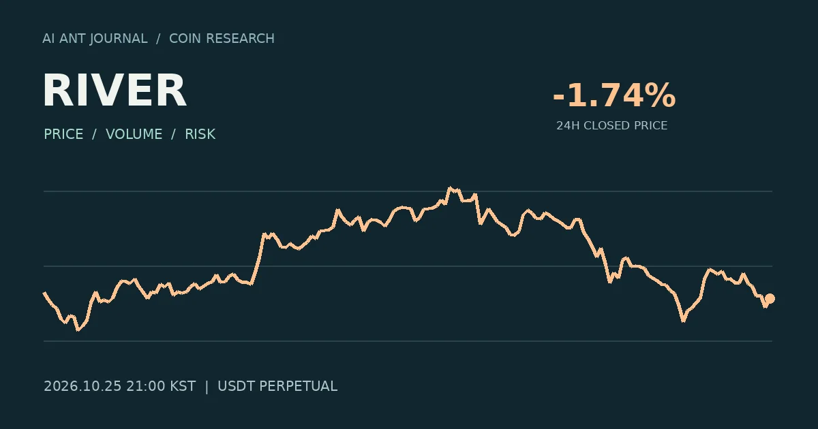This screenshot has width=818, height=429.
Task: Click the AI ANT JOURNAL header text
Action: click(95, 39)
